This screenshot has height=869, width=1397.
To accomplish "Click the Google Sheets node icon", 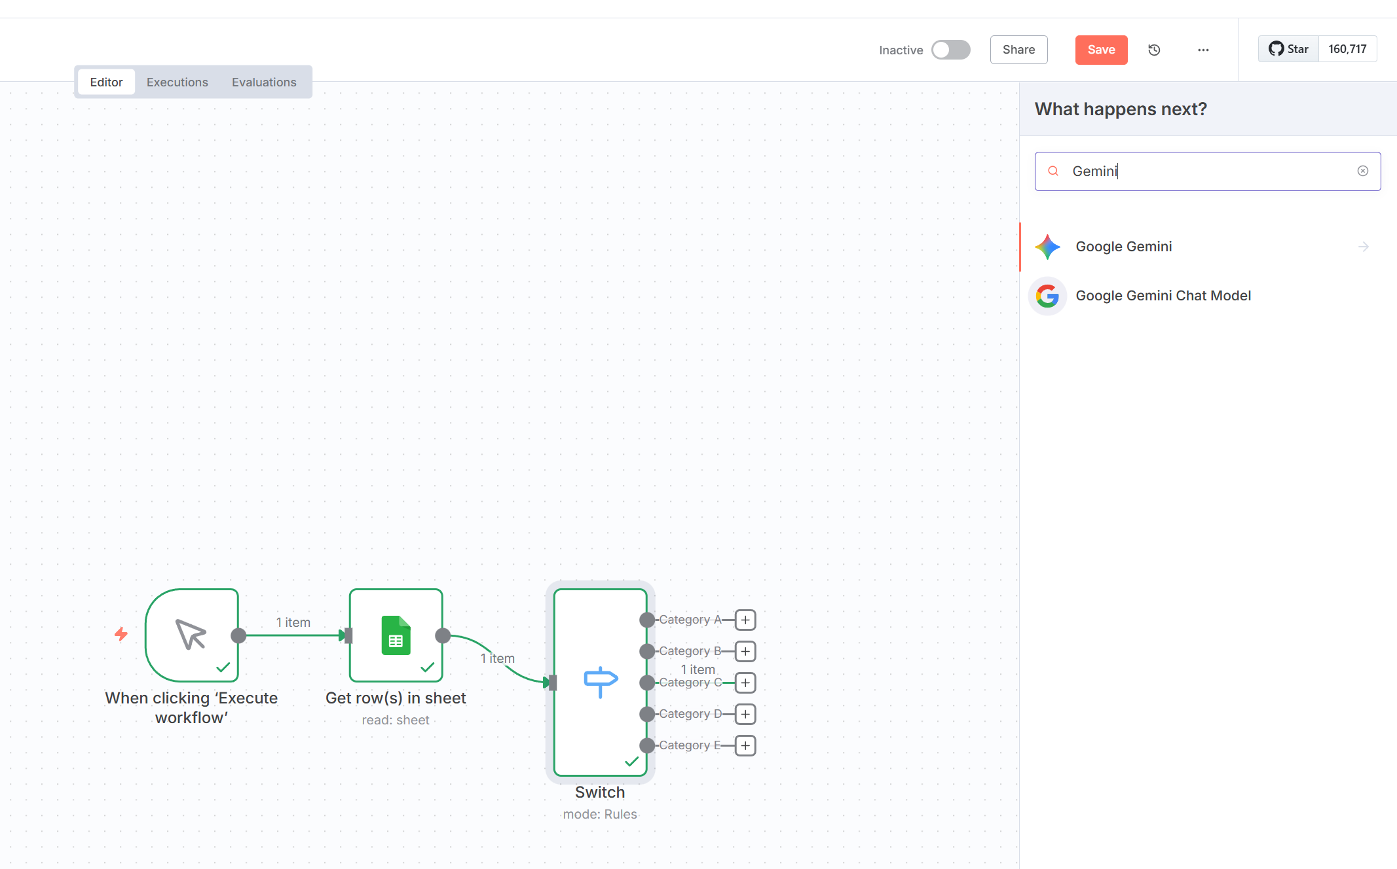I will pyautogui.click(x=396, y=635).
